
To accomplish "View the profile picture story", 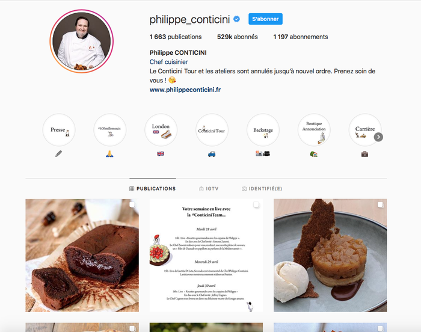I will point(82,41).
